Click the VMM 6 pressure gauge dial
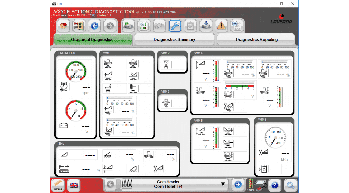This screenshot has width=349, height=193. point(275,137)
